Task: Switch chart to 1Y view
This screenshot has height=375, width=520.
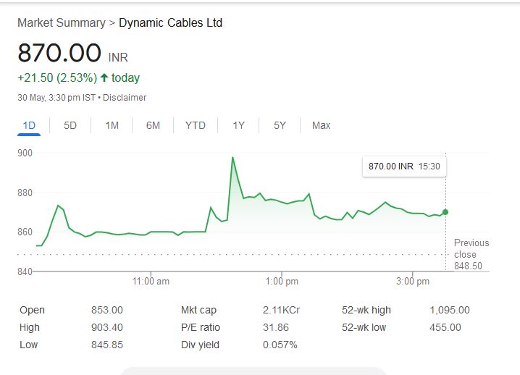Action: tap(238, 125)
